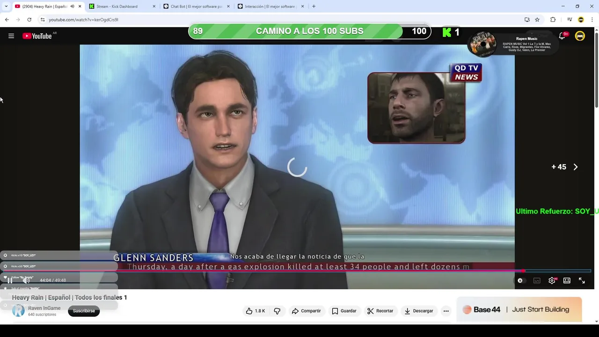The height and width of the screenshot is (337, 599).
Task: Pause the video playback
Action: click(10, 280)
